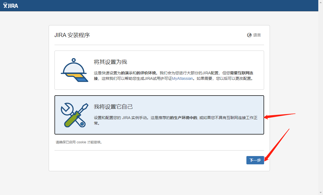Click the globe language icon

249,35
